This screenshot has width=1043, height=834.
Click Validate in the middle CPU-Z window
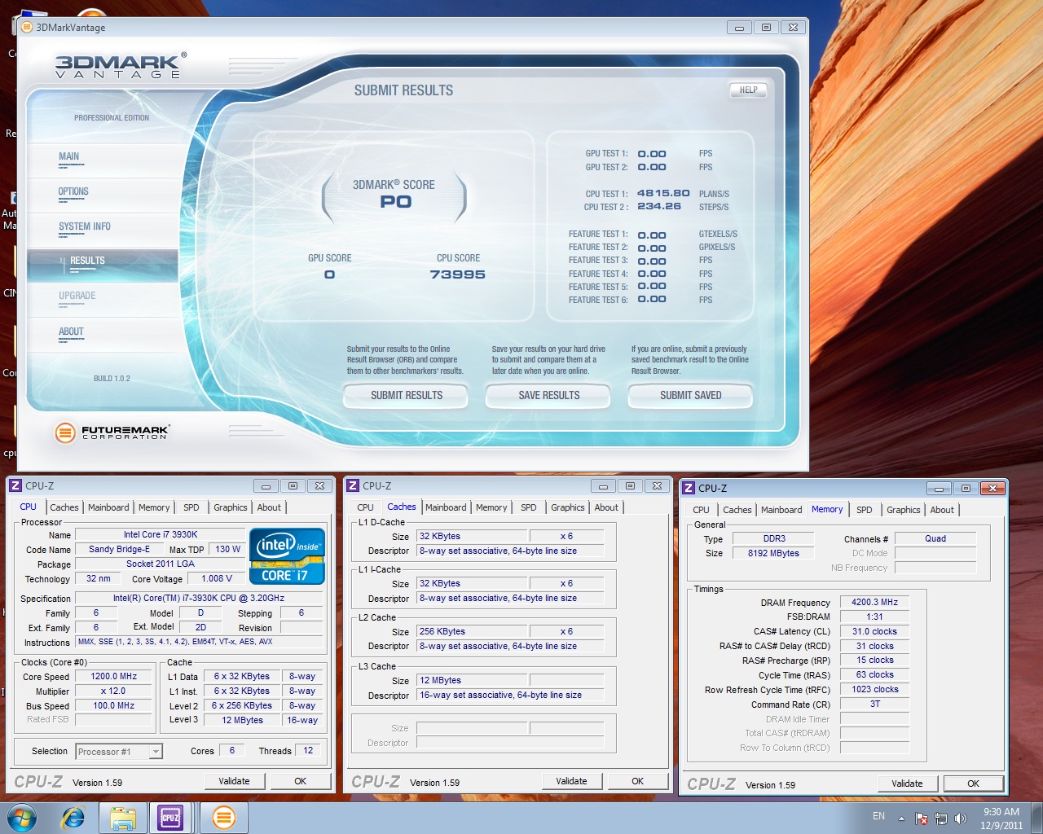pyautogui.click(x=571, y=781)
